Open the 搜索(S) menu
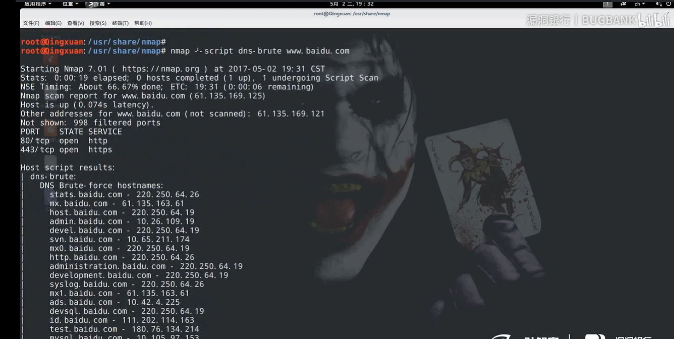Viewport: 674px width, 339px height. 98,23
